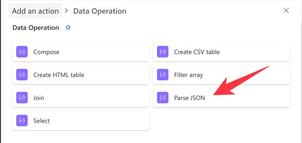Click the breadcrumb chevron separator
Viewport: 302px width, 143px height.
tap(66, 11)
